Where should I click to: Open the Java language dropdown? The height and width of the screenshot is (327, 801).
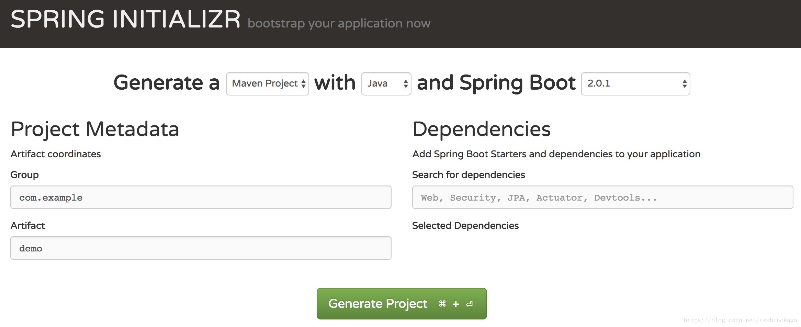(386, 83)
